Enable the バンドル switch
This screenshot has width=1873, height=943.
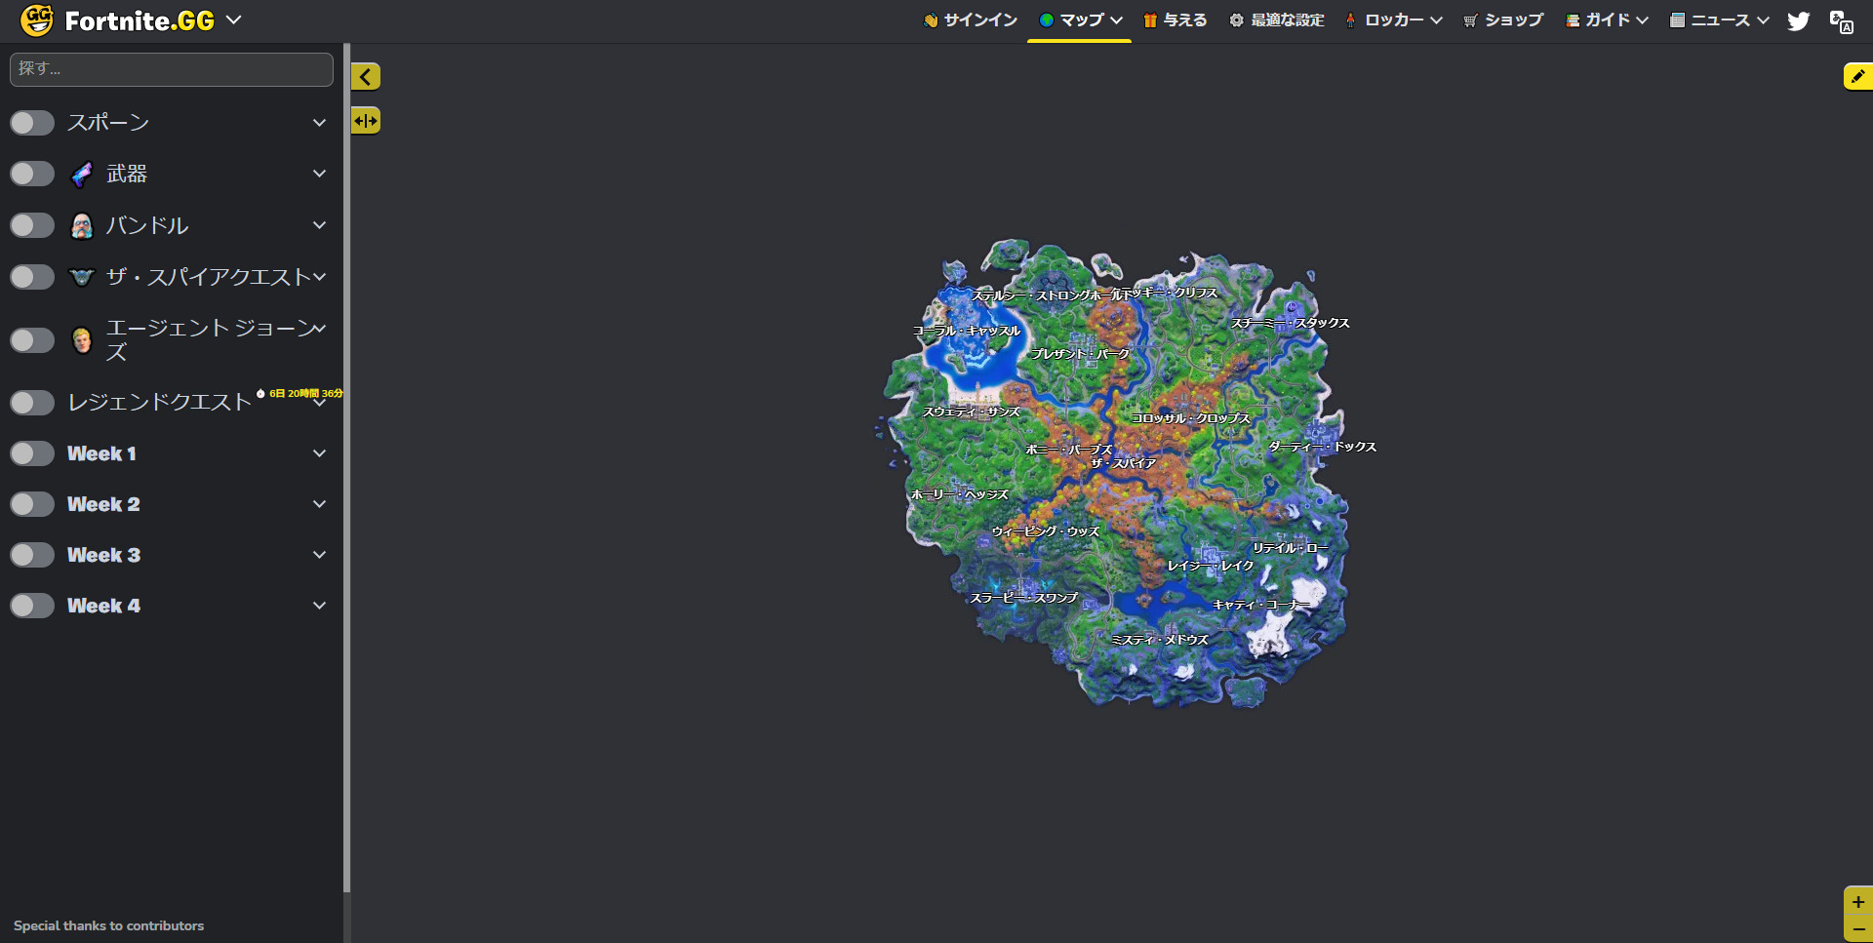click(32, 226)
